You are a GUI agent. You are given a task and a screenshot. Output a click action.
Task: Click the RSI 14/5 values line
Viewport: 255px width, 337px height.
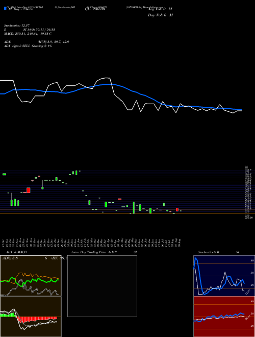pyautogui.click(x=30, y=30)
